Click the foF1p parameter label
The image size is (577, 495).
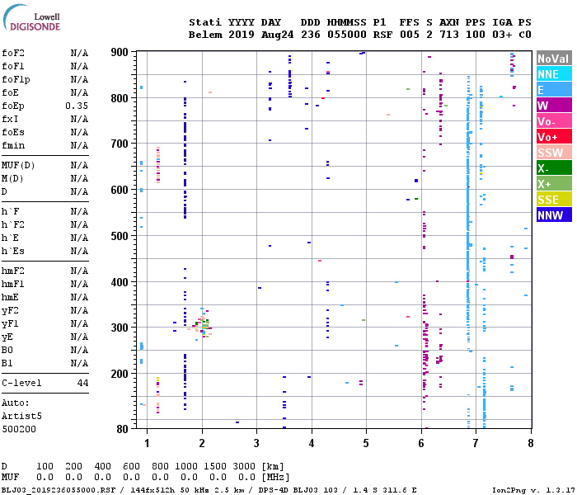tap(16, 79)
